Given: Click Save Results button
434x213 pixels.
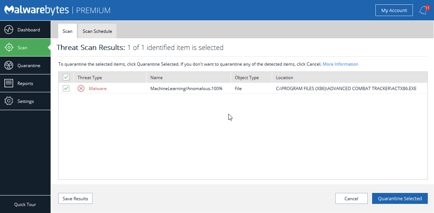Looking at the screenshot, I should pyautogui.click(x=75, y=198).
